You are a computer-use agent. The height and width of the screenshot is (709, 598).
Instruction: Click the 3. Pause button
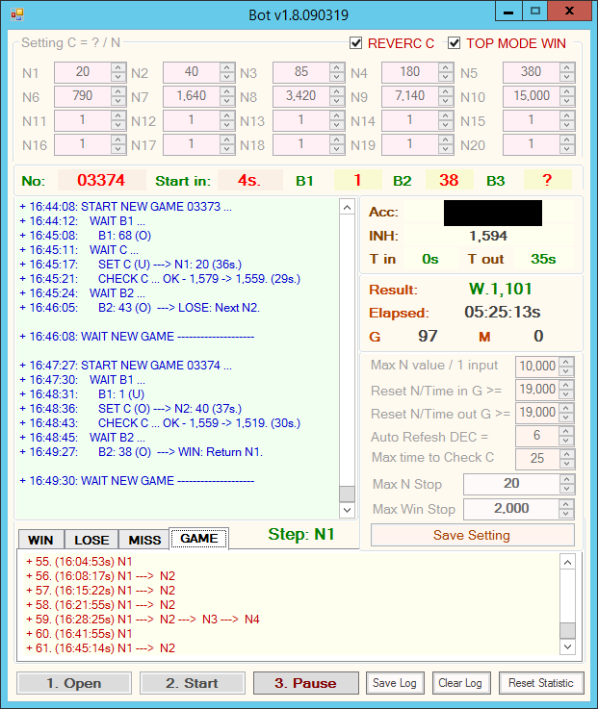[305, 683]
